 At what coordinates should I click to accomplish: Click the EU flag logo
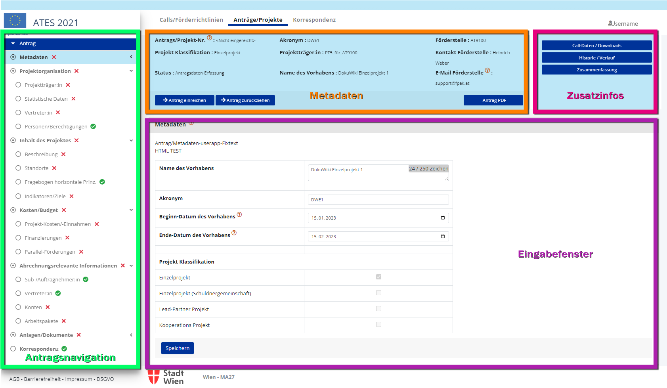coord(15,21)
